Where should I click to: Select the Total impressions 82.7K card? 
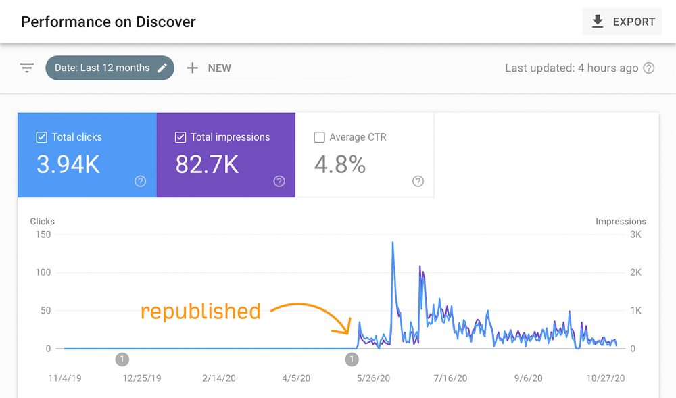click(226, 155)
